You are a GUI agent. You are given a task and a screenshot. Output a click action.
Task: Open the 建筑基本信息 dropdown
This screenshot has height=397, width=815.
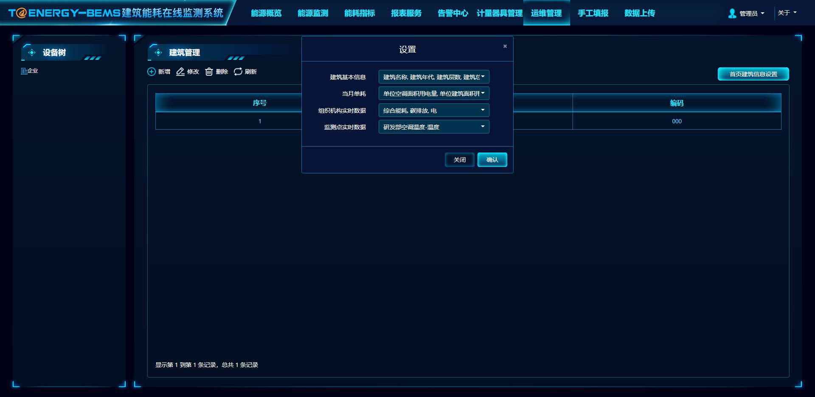click(433, 77)
